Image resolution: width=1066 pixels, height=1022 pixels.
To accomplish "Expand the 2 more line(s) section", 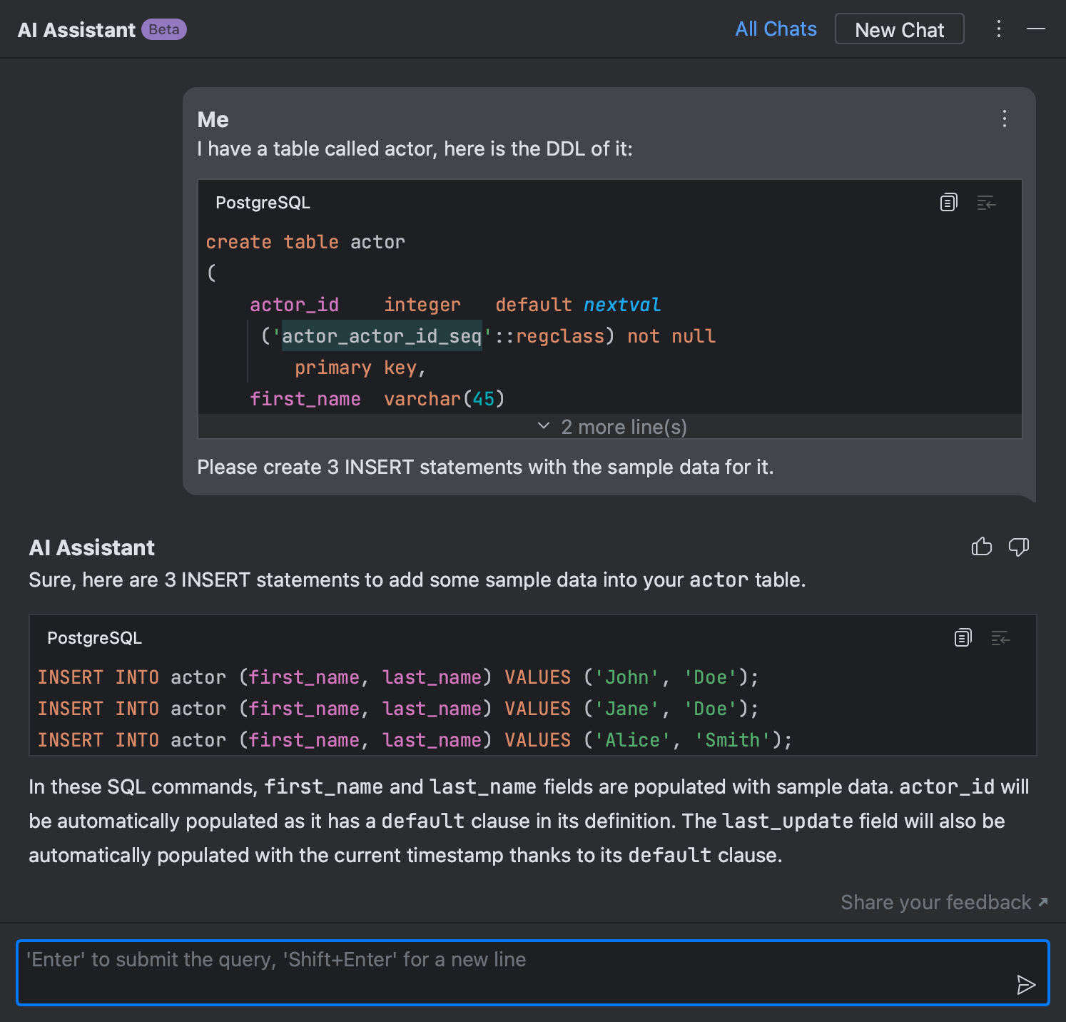I will (624, 426).
